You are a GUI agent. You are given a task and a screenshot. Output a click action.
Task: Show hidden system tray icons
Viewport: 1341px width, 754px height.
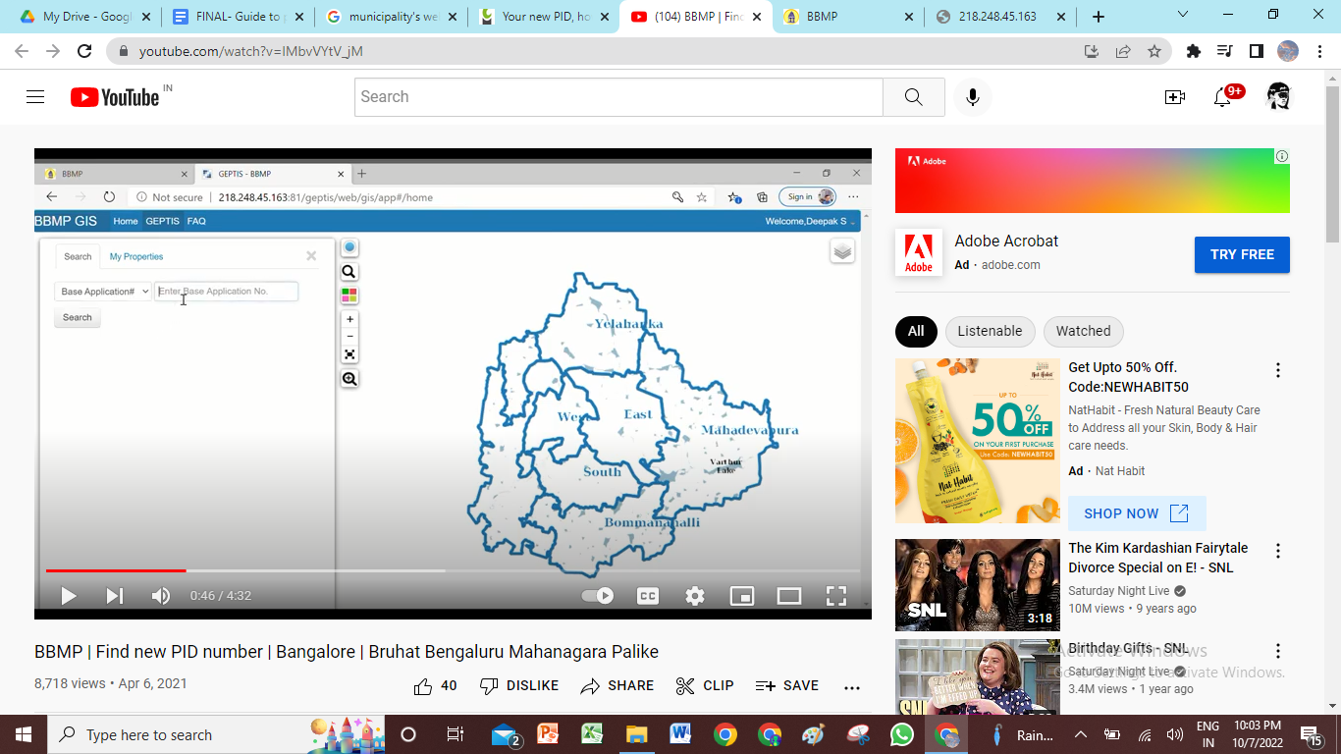click(1081, 734)
